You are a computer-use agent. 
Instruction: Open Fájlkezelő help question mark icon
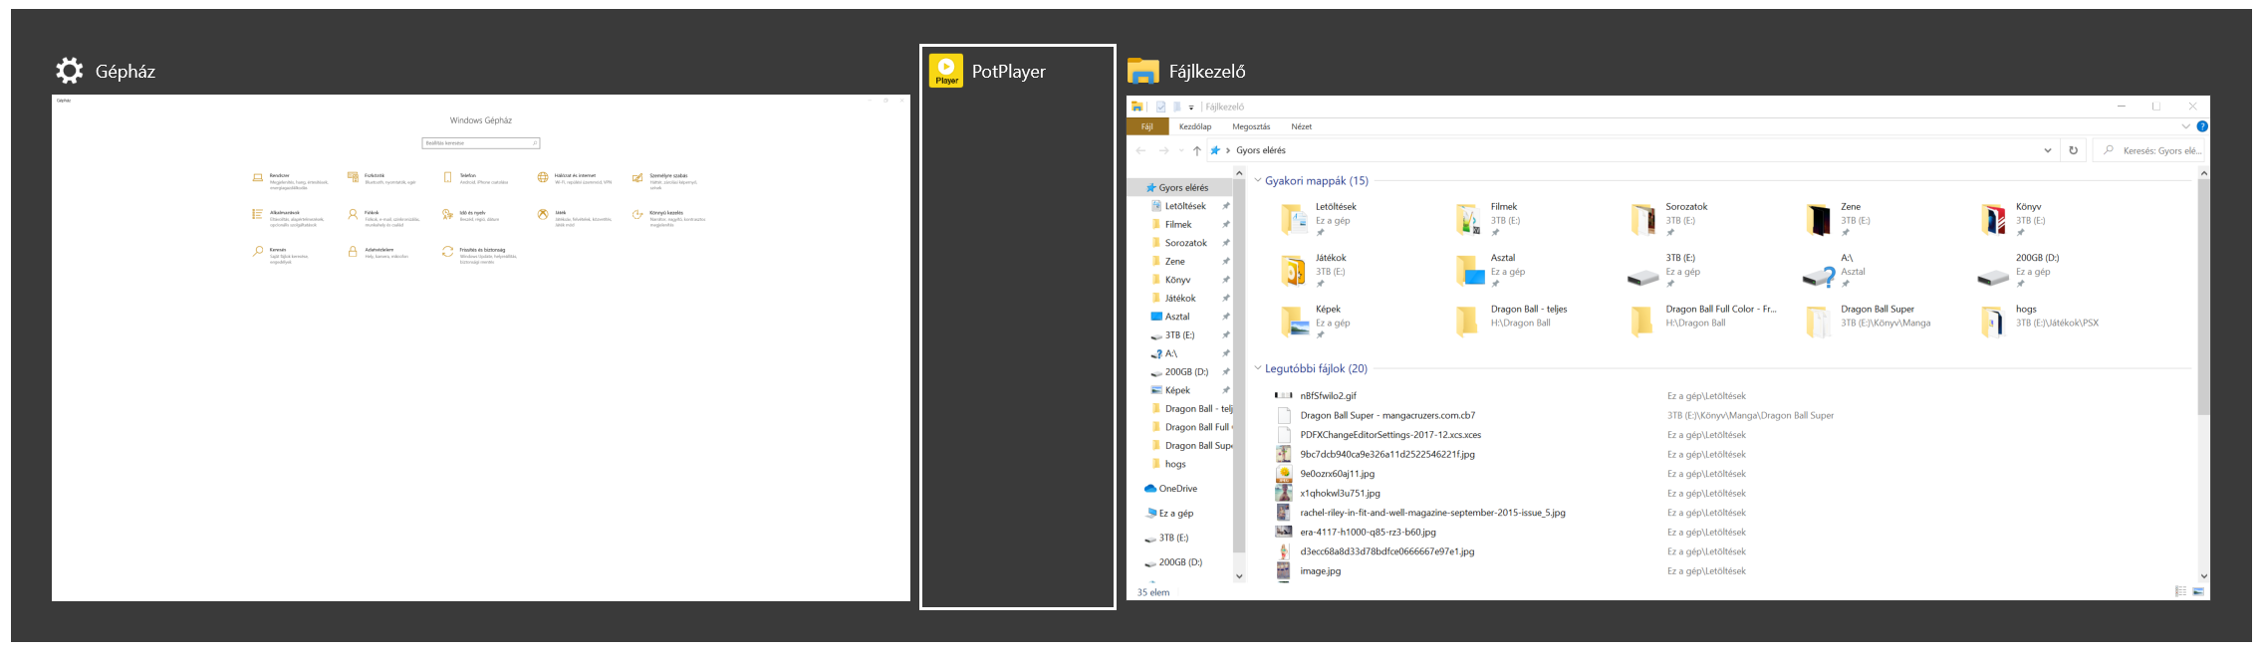click(2202, 126)
